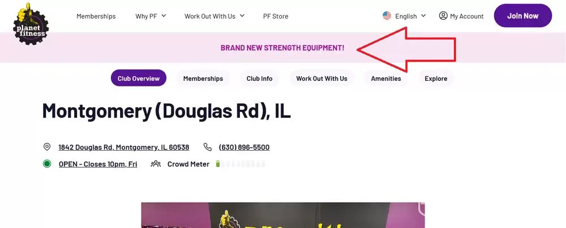The image size is (566, 228).
Task: Click the Crowd Meter people icon
Action: (x=156, y=164)
